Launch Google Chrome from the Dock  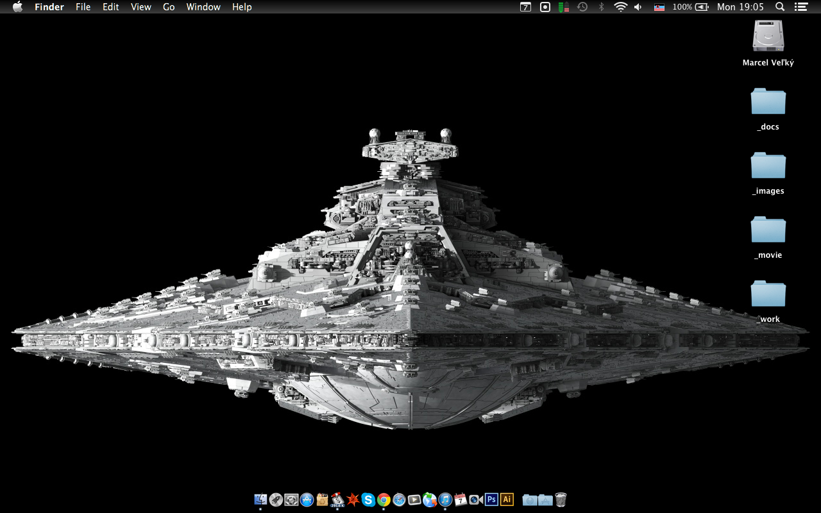click(x=384, y=500)
